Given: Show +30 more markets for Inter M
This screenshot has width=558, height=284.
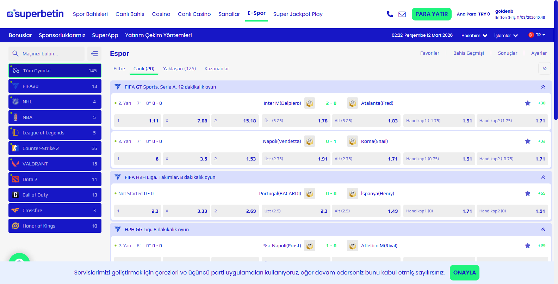Looking at the screenshot, I should point(542,103).
